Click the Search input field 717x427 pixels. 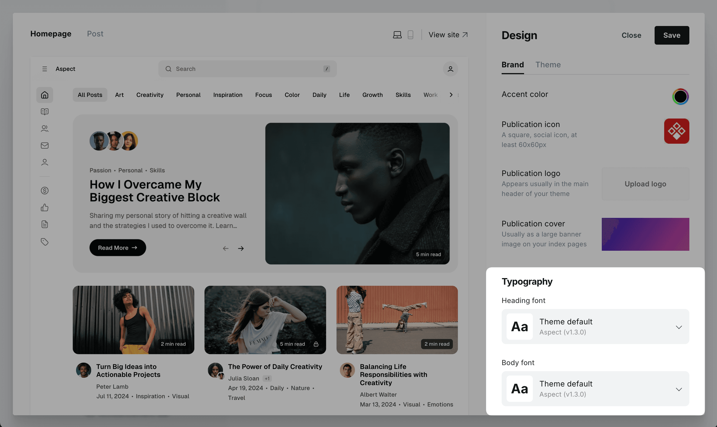pos(247,68)
